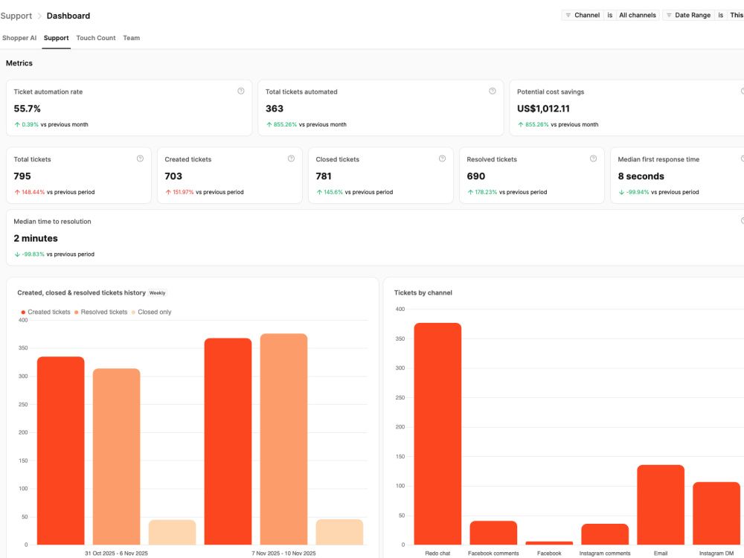This screenshot has width=744, height=558.
Task: Click the down arrow beside -99.83%
Action: (17, 254)
